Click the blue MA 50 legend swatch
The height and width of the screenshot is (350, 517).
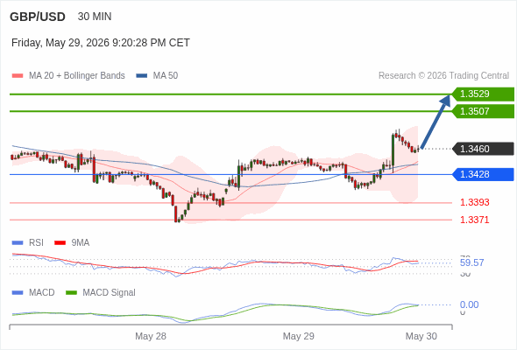pyautogui.click(x=141, y=76)
